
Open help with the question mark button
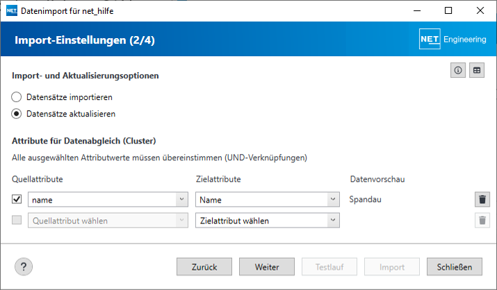coord(24,267)
